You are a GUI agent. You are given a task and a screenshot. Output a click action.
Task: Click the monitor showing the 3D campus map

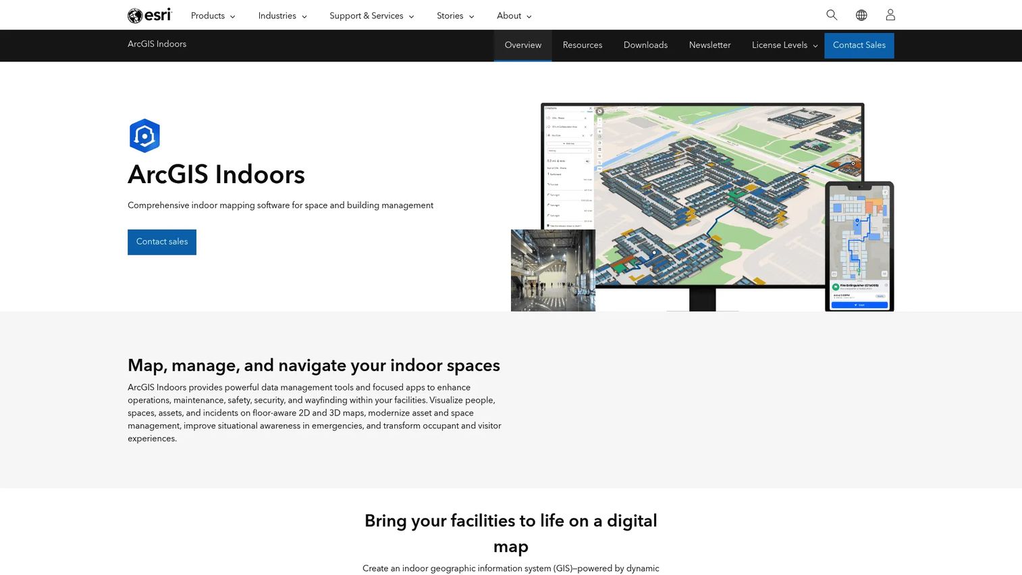coord(702,196)
